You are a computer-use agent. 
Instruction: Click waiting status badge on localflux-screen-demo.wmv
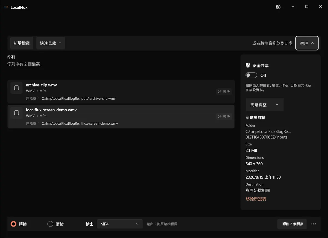(224, 117)
